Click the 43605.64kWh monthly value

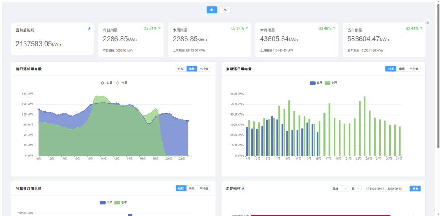pyautogui.click(x=279, y=39)
